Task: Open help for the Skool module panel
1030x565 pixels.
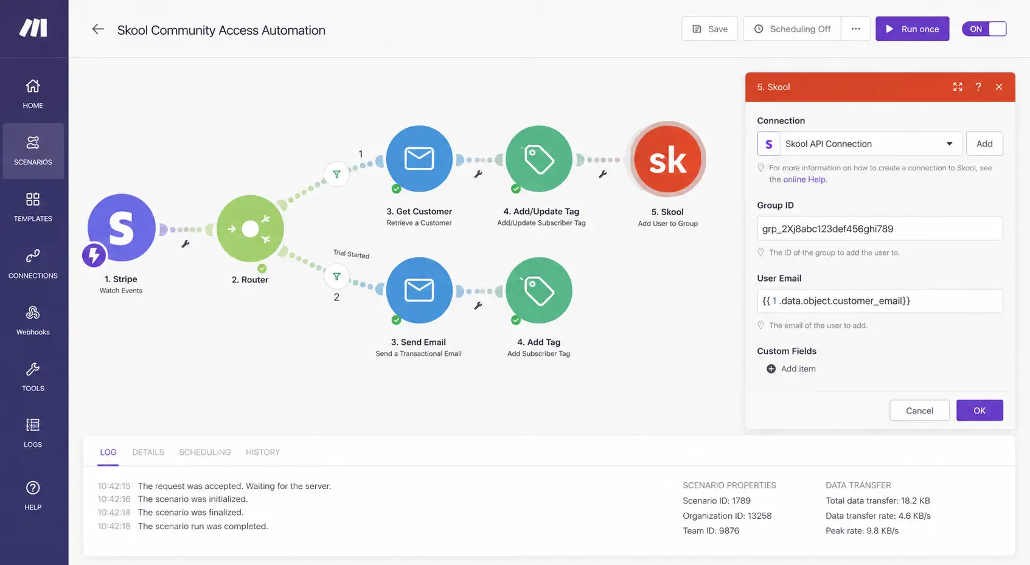Action: tap(978, 87)
